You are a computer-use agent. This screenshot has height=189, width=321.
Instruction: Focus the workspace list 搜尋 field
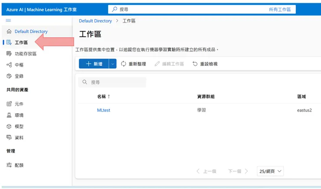click(x=112, y=82)
